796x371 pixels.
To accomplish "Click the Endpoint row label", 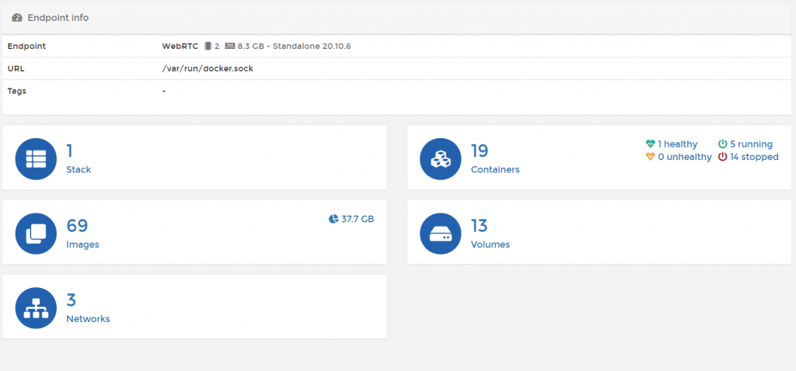I will tap(27, 46).
